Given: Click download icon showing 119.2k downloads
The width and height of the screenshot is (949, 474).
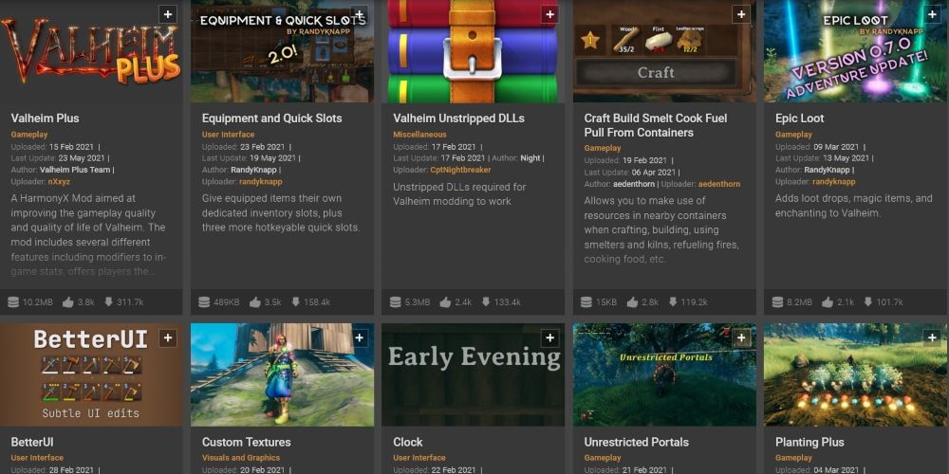Looking at the screenshot, I should tap(673, 301).
